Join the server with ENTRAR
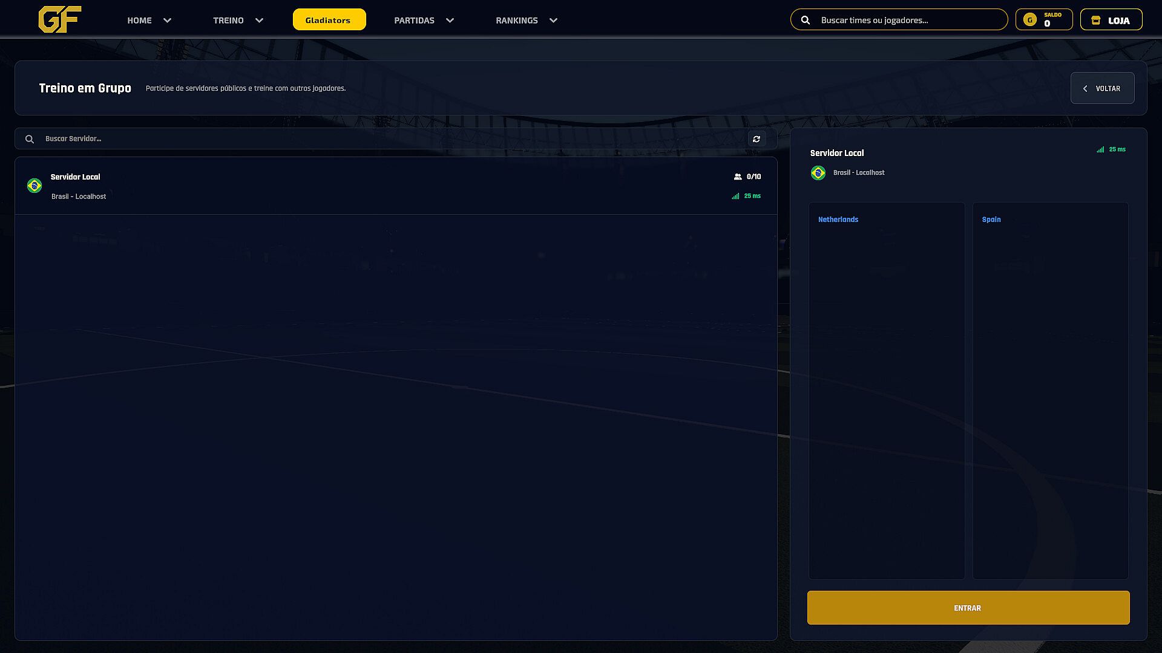This screenshot has width=1162, height=653. click(x=968, y=608)
